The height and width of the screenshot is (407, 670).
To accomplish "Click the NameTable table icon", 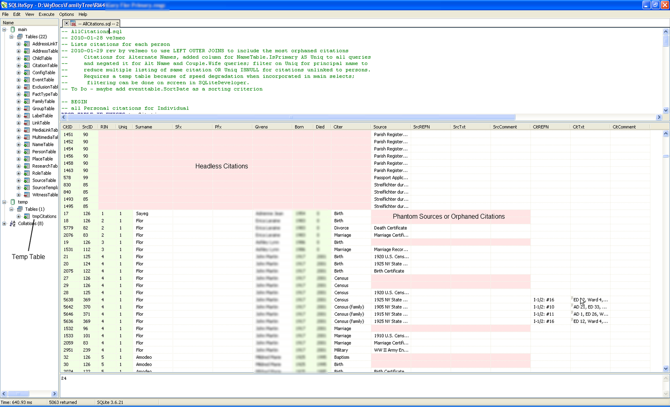I will click(27, 145).
